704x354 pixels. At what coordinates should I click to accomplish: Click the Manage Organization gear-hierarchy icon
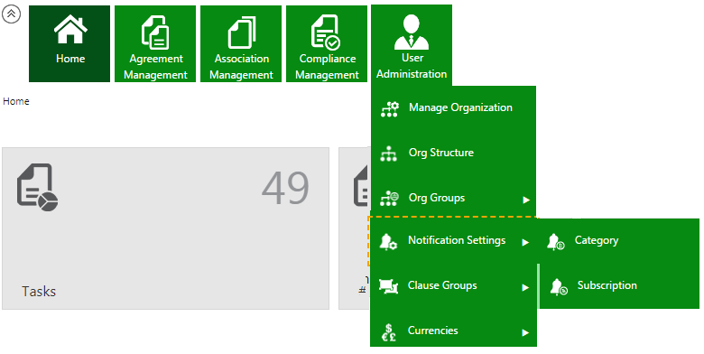point(389,109)
